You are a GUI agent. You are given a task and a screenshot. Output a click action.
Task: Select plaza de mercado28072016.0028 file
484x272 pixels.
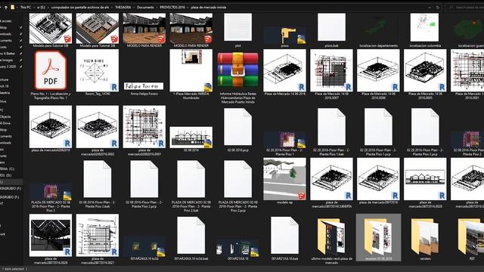click(x=425, y=179)
